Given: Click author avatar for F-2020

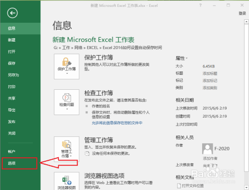Looking at the screenshot, I should pos(208,149).
